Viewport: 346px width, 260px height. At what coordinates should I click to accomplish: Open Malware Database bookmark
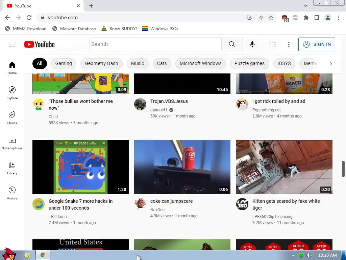pos(74,28)
